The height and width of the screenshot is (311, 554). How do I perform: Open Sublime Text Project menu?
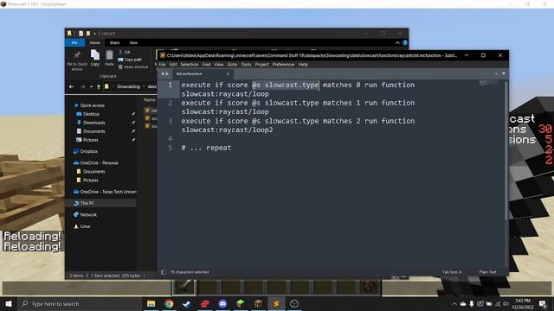click(261, 65)
